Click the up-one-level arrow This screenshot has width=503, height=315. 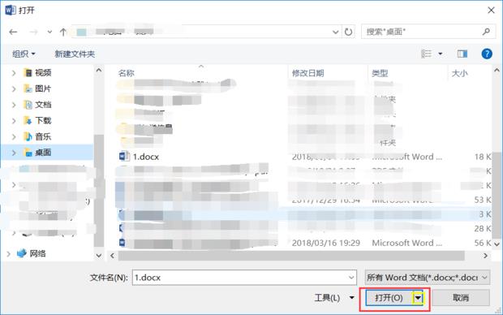(x=63, y=32)
